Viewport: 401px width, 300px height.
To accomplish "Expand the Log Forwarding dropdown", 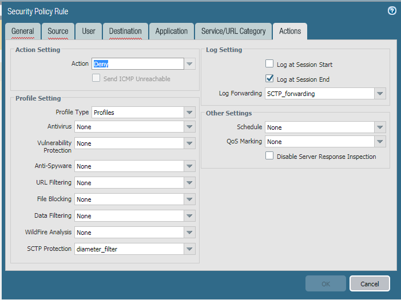I will 380,94.
